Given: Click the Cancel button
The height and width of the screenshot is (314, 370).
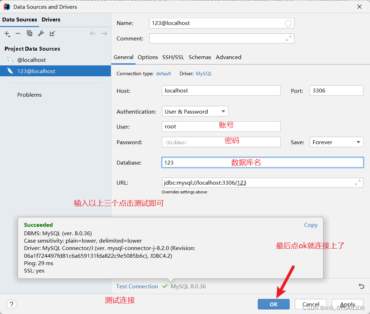Looking at the screenshot, I should click(x=311, y=304).
